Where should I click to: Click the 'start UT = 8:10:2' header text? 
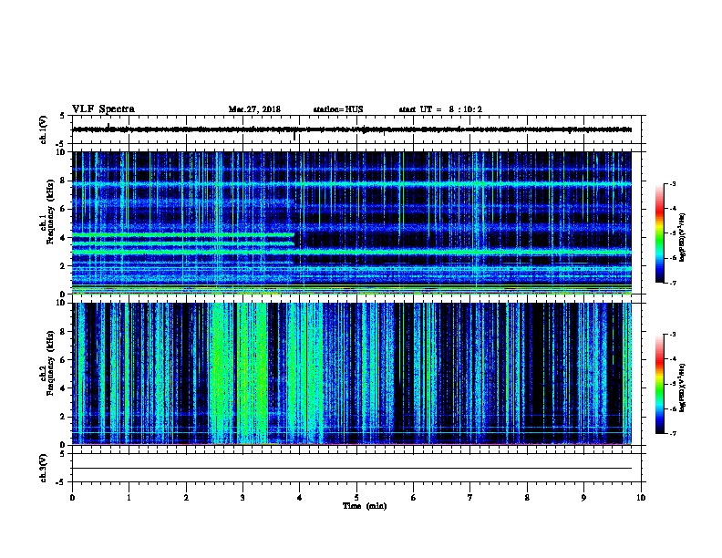[440, 109]
